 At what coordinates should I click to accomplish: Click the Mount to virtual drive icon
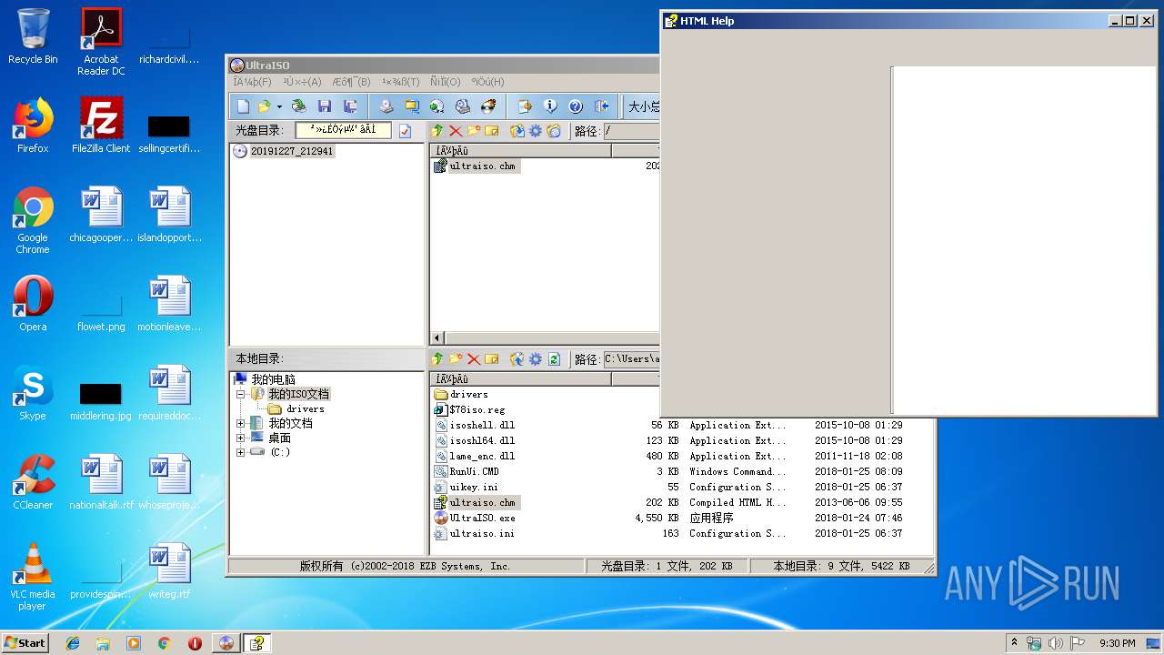(463, 106)
